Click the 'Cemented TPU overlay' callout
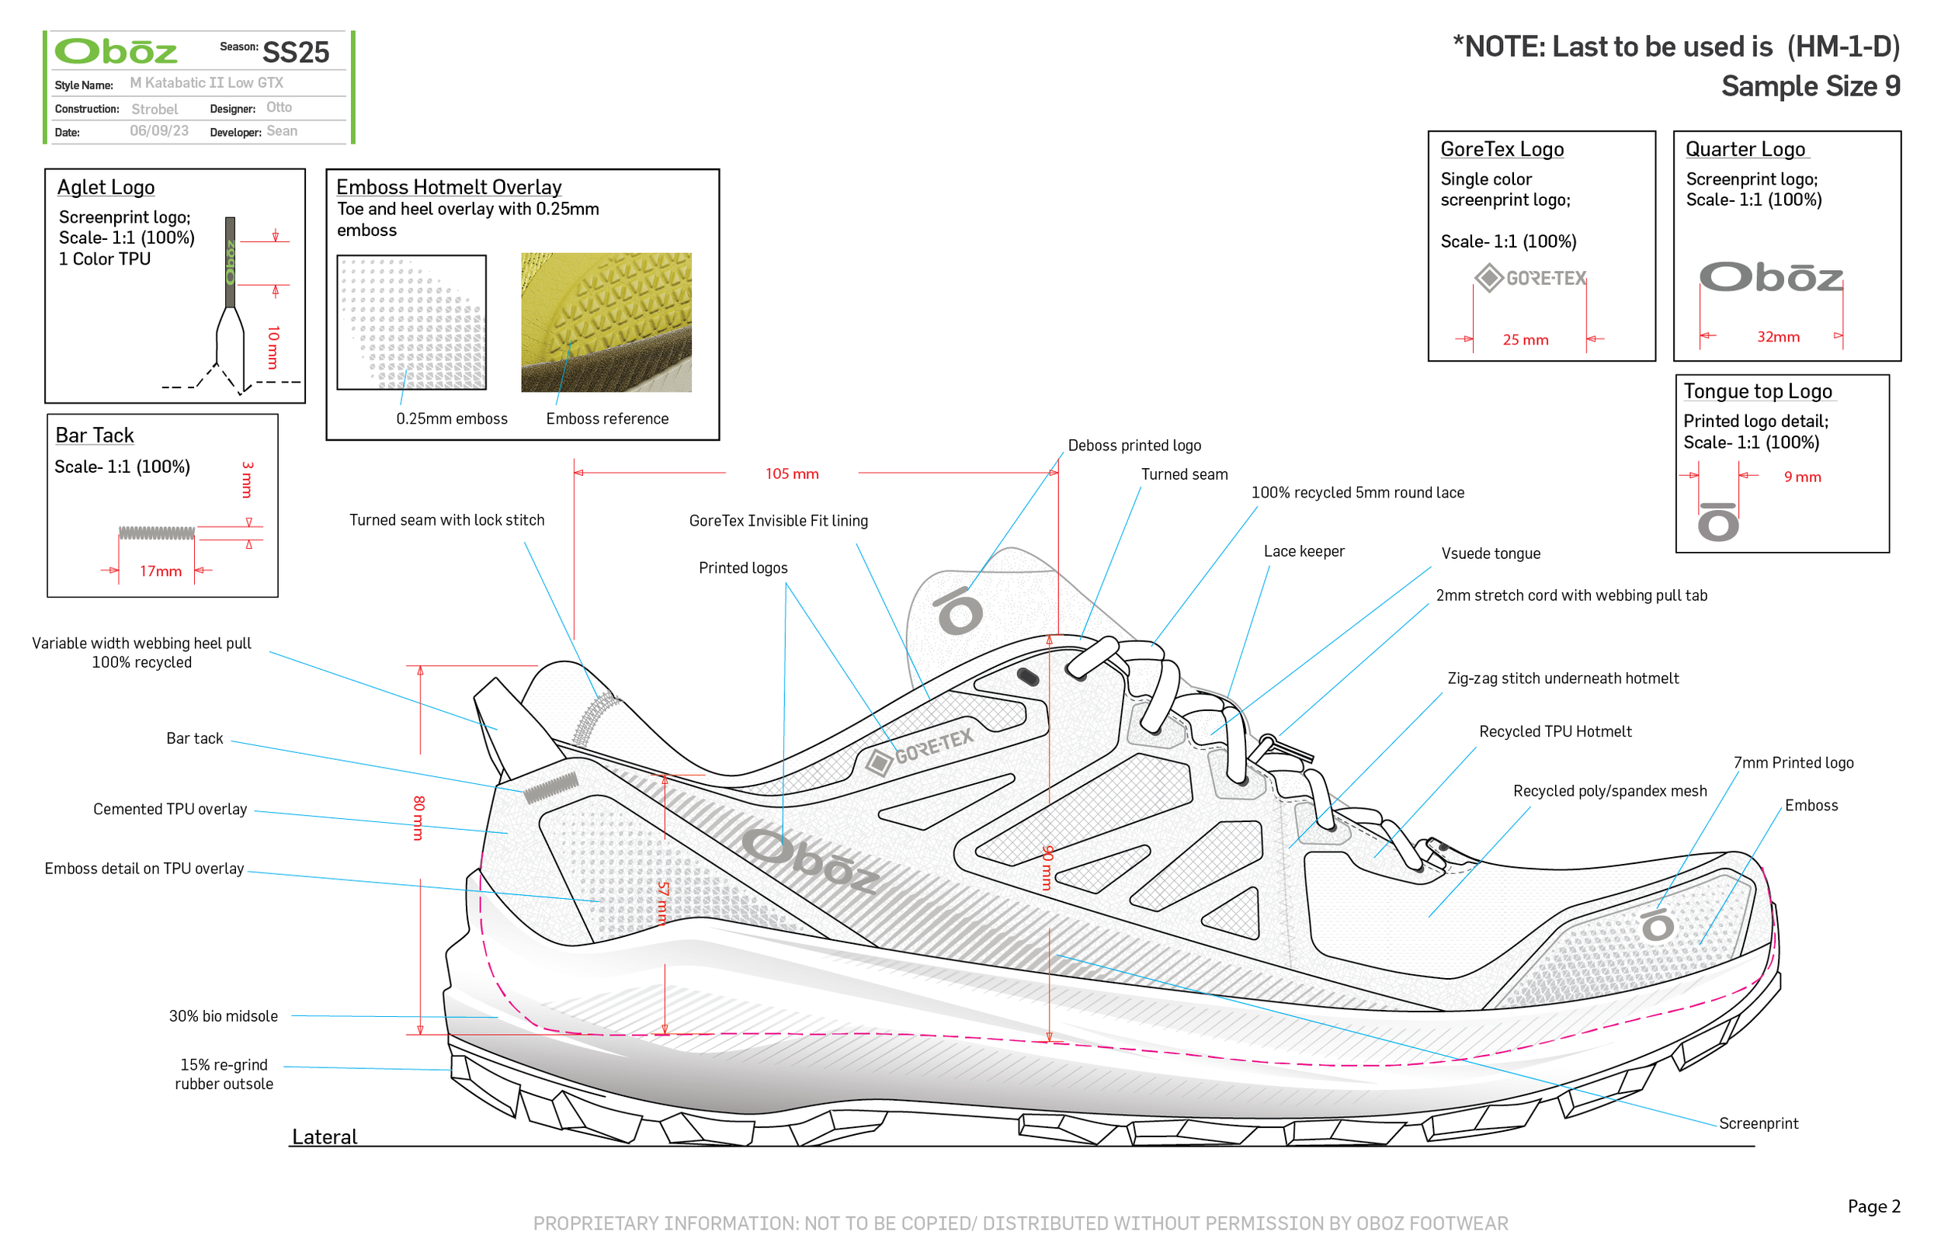The image size is (1941, 1256). (169, 809)
